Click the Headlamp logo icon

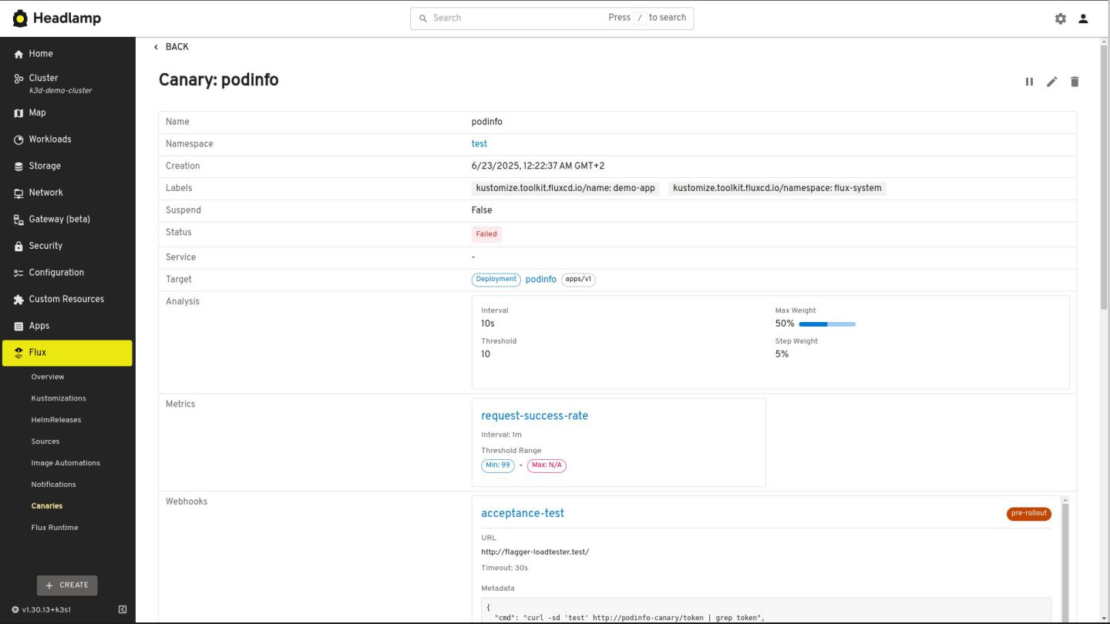pos(20,18)
